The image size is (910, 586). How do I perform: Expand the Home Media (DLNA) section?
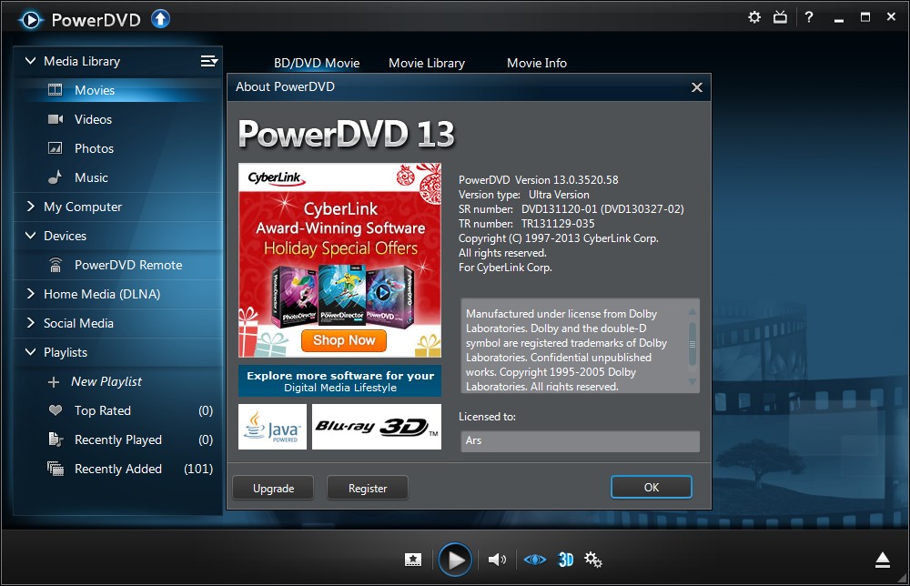point(30,294)
